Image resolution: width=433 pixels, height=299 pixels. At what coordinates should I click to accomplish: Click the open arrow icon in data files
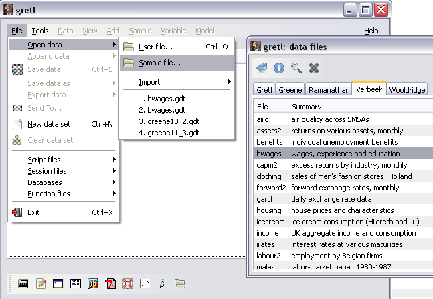pos(262,67)
